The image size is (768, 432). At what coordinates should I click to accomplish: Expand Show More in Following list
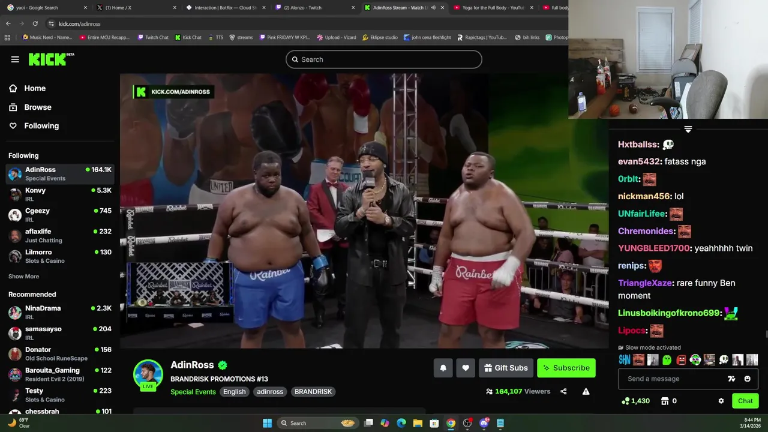(23, 276)
